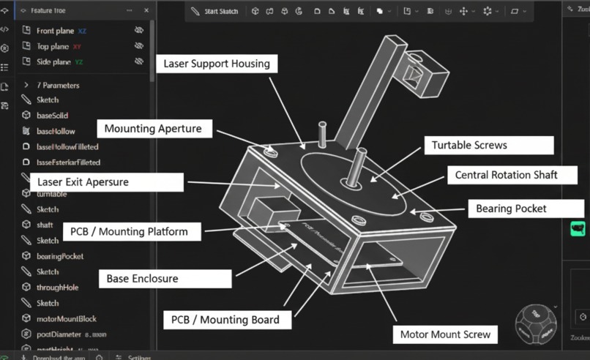Click the icon between Download and Settings
Viewport: 590px width, 360px height.
pos(99,357)
